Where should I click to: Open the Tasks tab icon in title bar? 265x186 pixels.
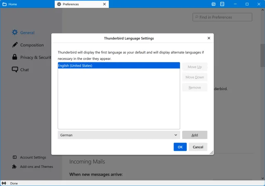pos(222,4)
